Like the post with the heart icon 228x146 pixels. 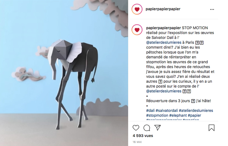tap(136, 128)
